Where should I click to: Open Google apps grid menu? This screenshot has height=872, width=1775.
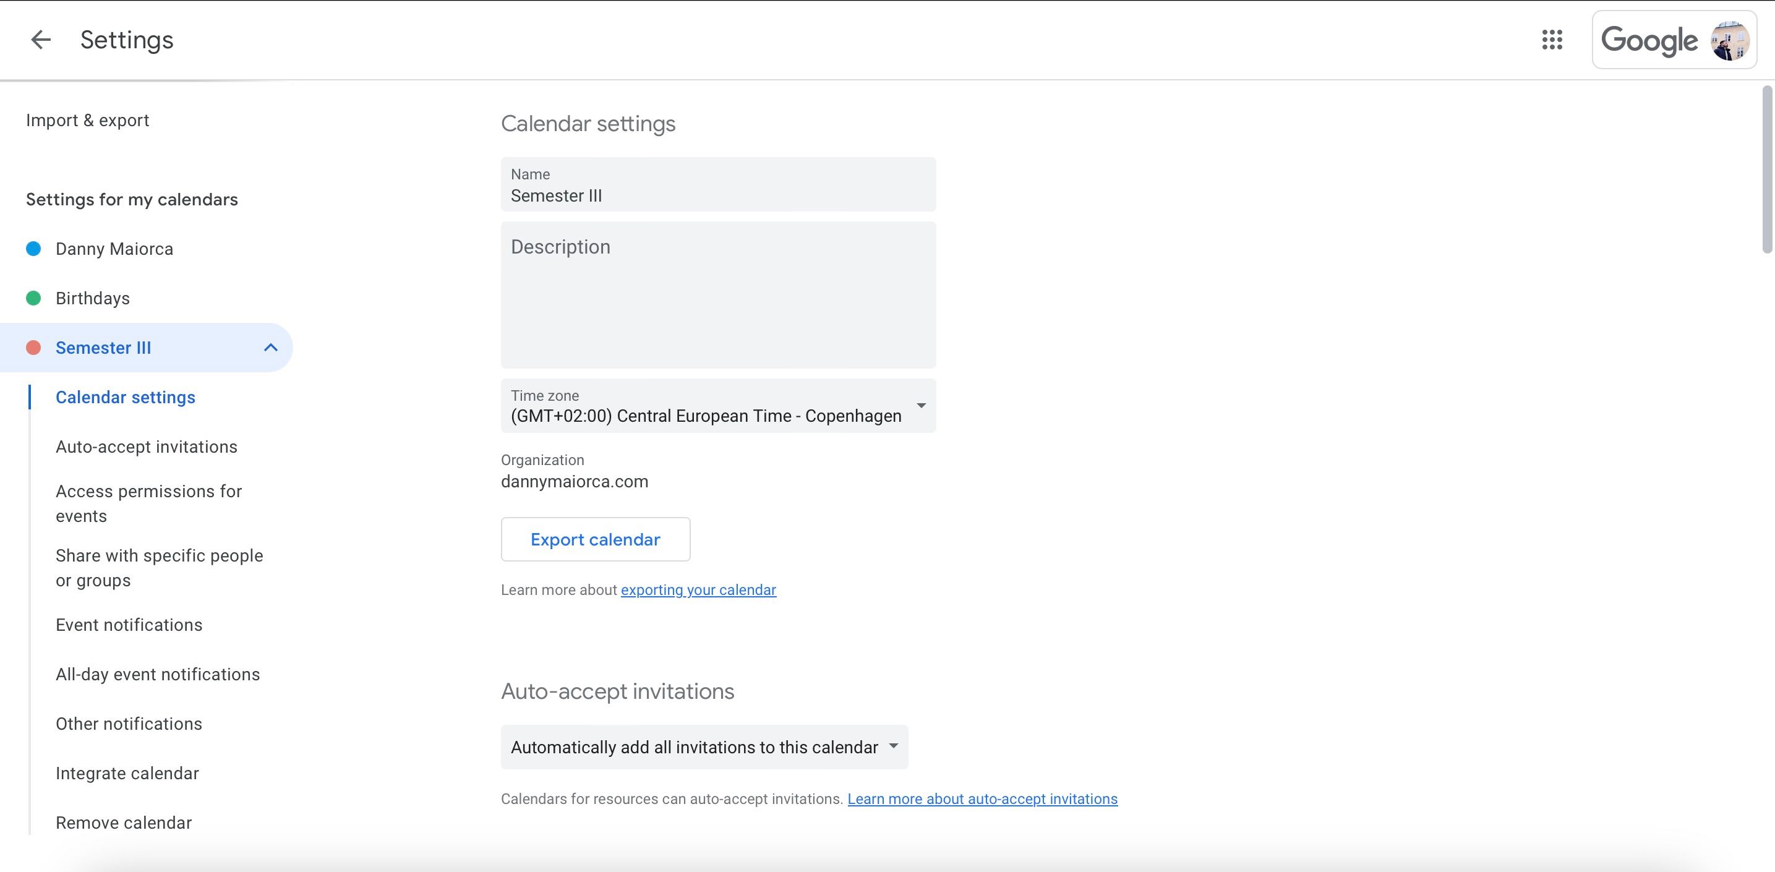1552,40
